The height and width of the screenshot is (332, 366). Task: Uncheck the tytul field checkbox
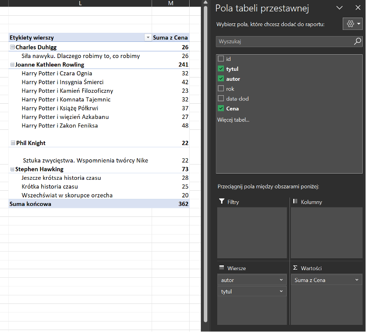[221, 69]
